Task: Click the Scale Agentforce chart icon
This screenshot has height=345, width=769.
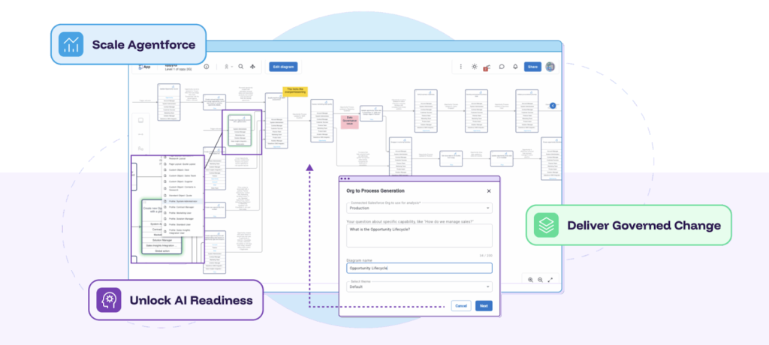Action: [x=71, y=44]
